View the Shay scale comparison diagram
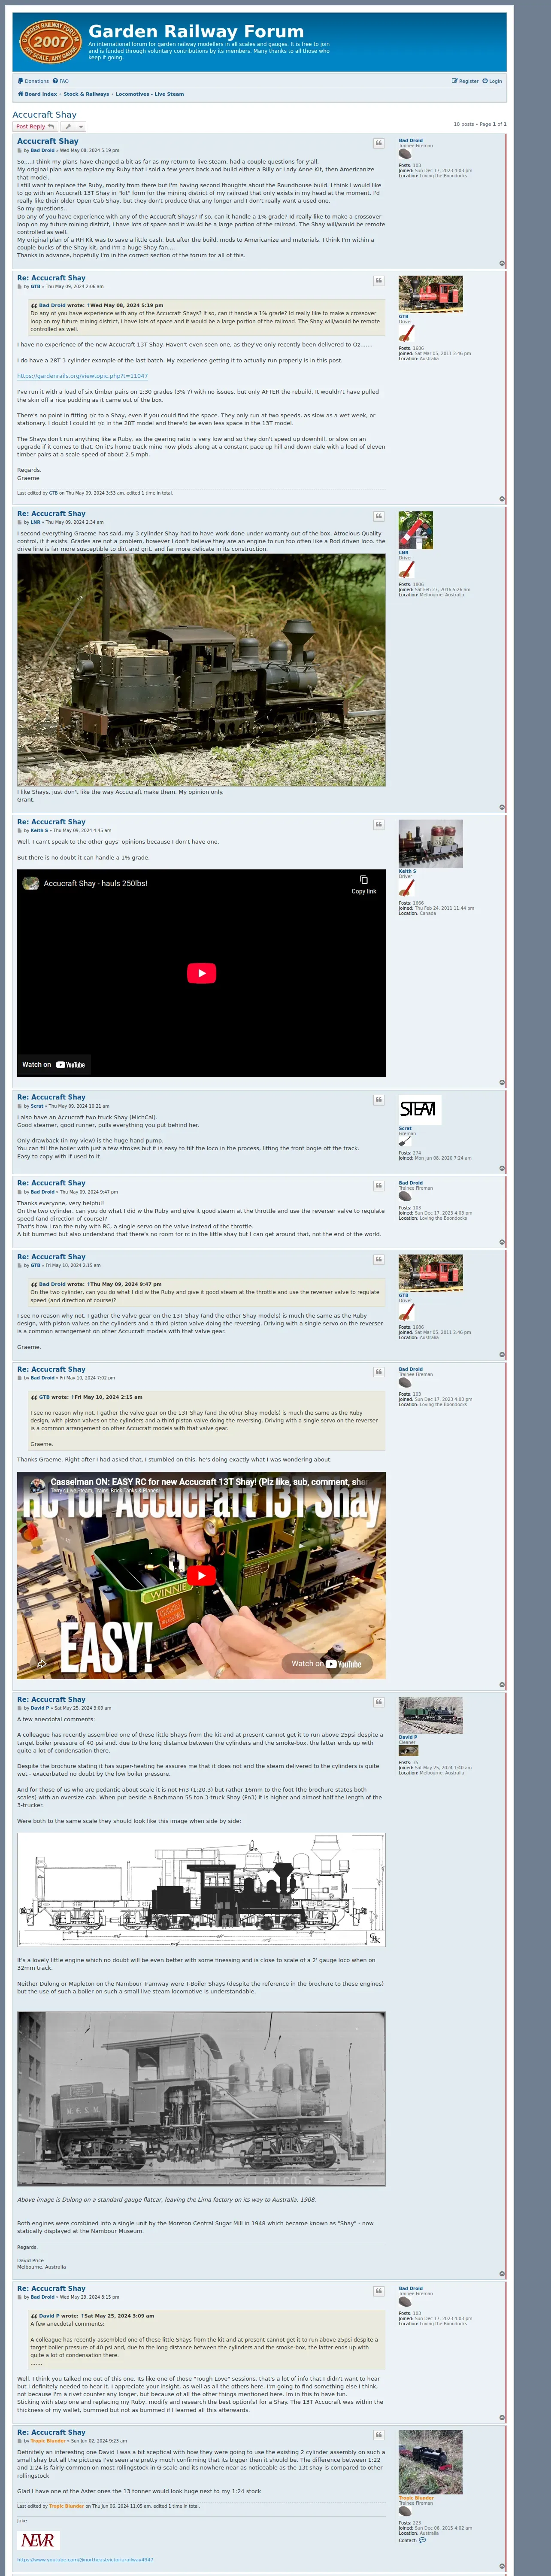The image size is (551, 2576). [201, 1890]
